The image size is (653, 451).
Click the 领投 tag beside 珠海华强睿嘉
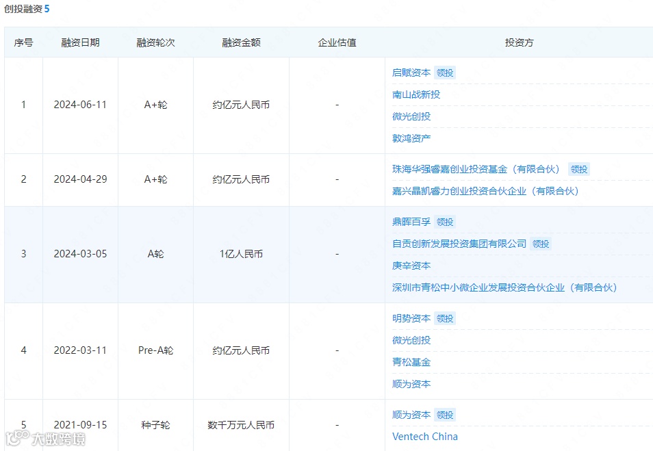(x=579, y=170)
